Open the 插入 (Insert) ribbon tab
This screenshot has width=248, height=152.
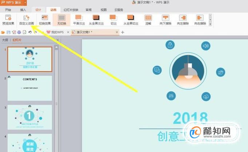(x=23, y=10)
